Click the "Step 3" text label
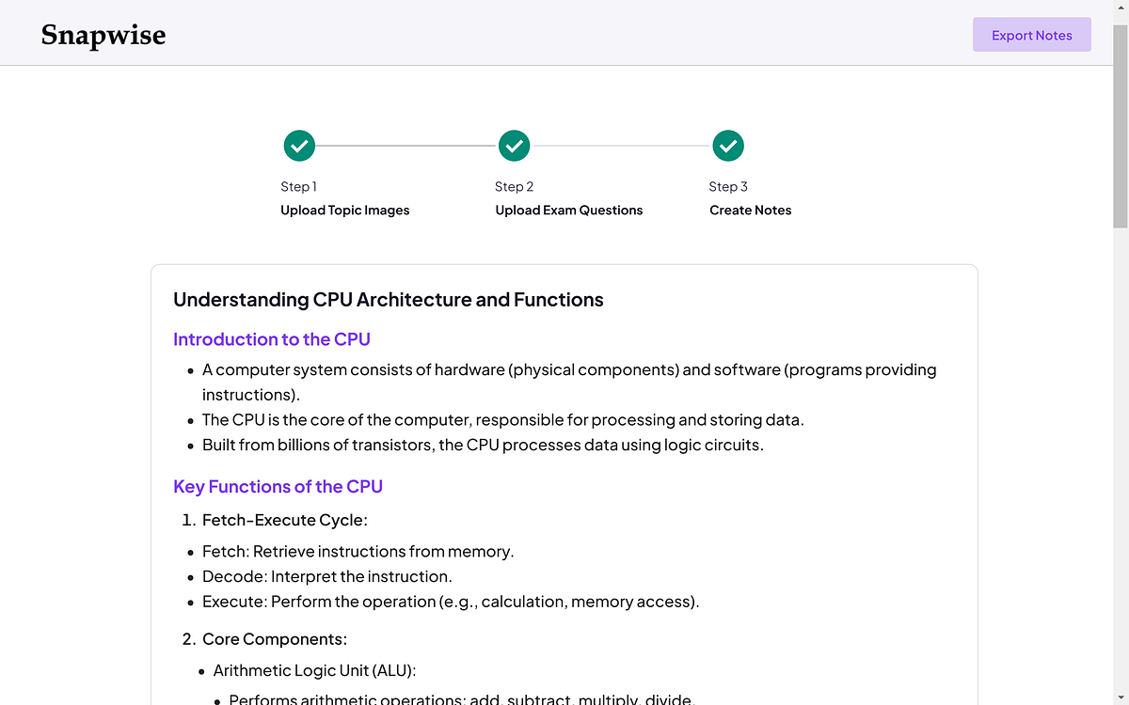The width and height of the screenshot is (1129, 705). click(729, 187)
